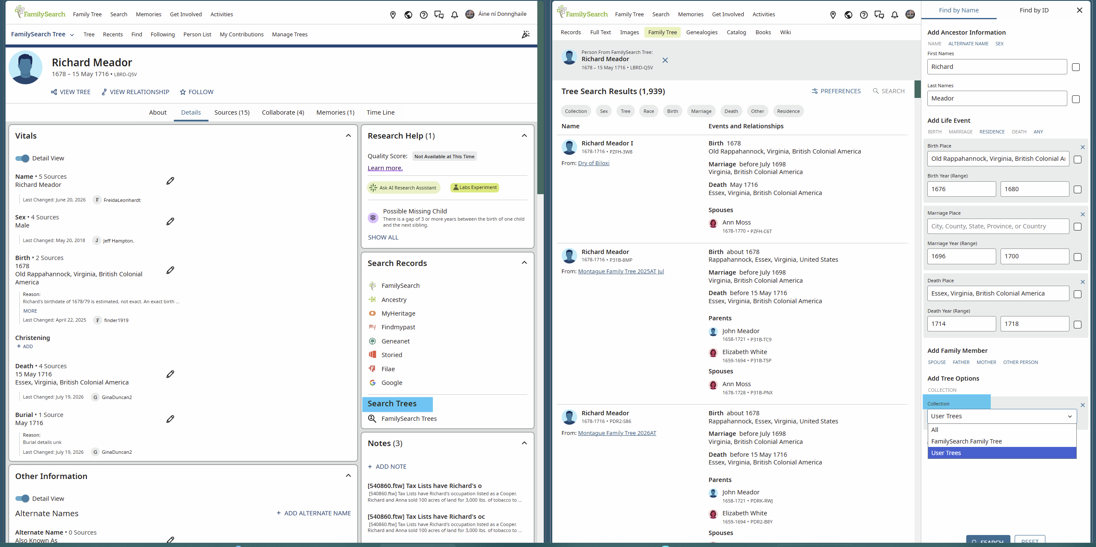The width and height of the screenshot is (1096, 547).
Task: Collapse the Search Records section
Action: click(x=524, y=263)
